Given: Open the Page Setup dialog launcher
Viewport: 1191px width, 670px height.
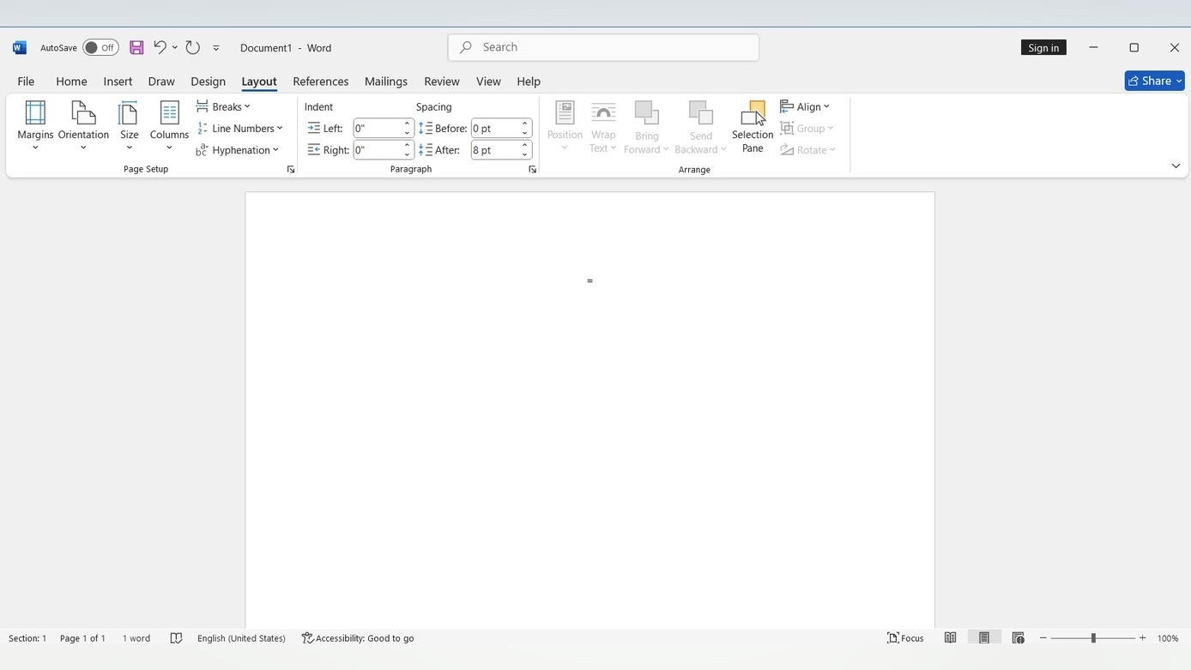Looking at the screenshot, I should pos(291,170).
